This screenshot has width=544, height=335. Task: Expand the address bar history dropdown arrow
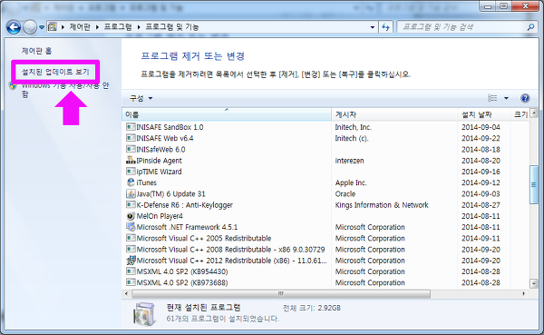373,27
